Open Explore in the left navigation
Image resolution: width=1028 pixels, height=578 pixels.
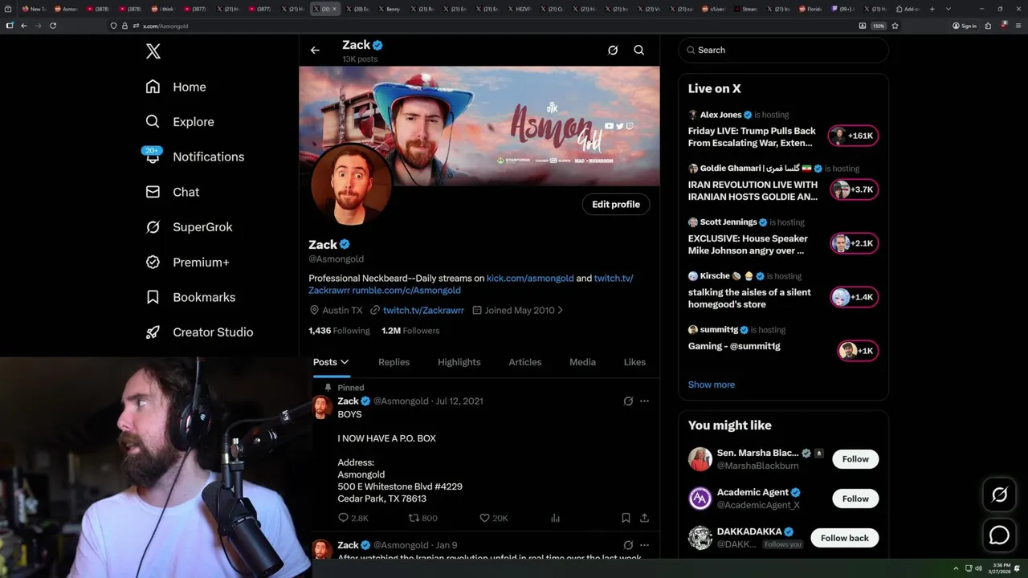click(x=180, y=122)
